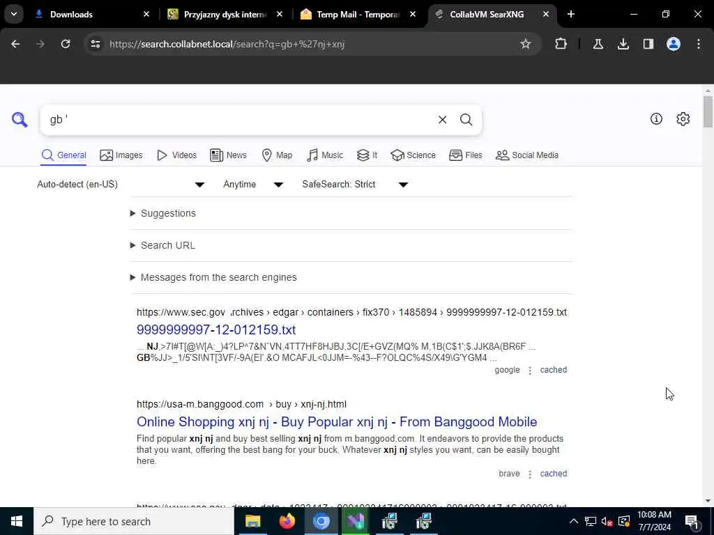Open Visual Studio taskbar icon
The width and height of the screenshot is (714, 535).
pyautogui.click(x=355, y=521)
